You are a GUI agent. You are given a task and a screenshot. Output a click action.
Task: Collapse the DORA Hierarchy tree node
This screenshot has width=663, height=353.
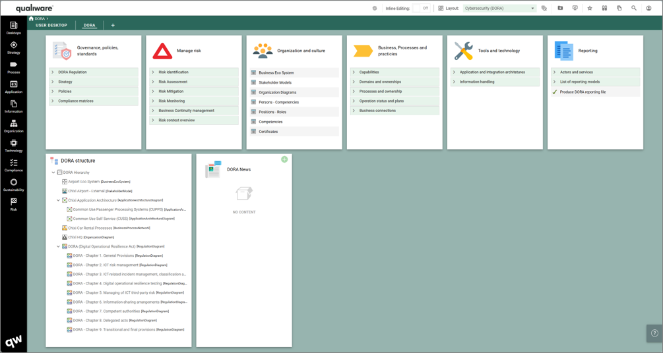click(53, 173)
